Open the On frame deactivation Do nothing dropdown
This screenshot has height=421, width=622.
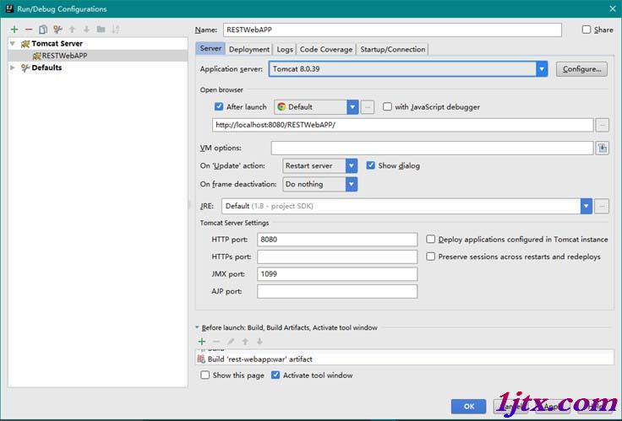320,184
